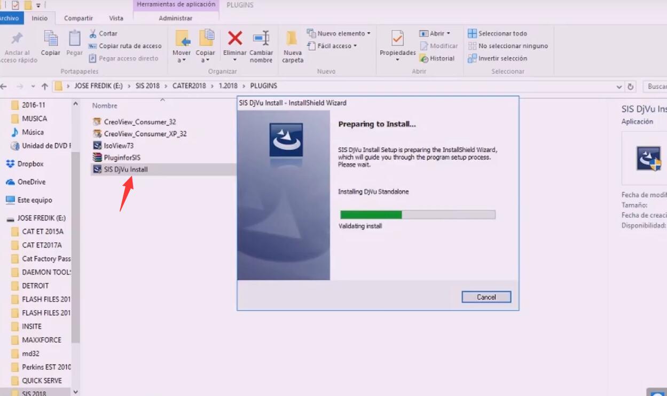Screen dimensions: 667x396
Task: Open the Abrir dropdown
Action: [x=435, y=33]
